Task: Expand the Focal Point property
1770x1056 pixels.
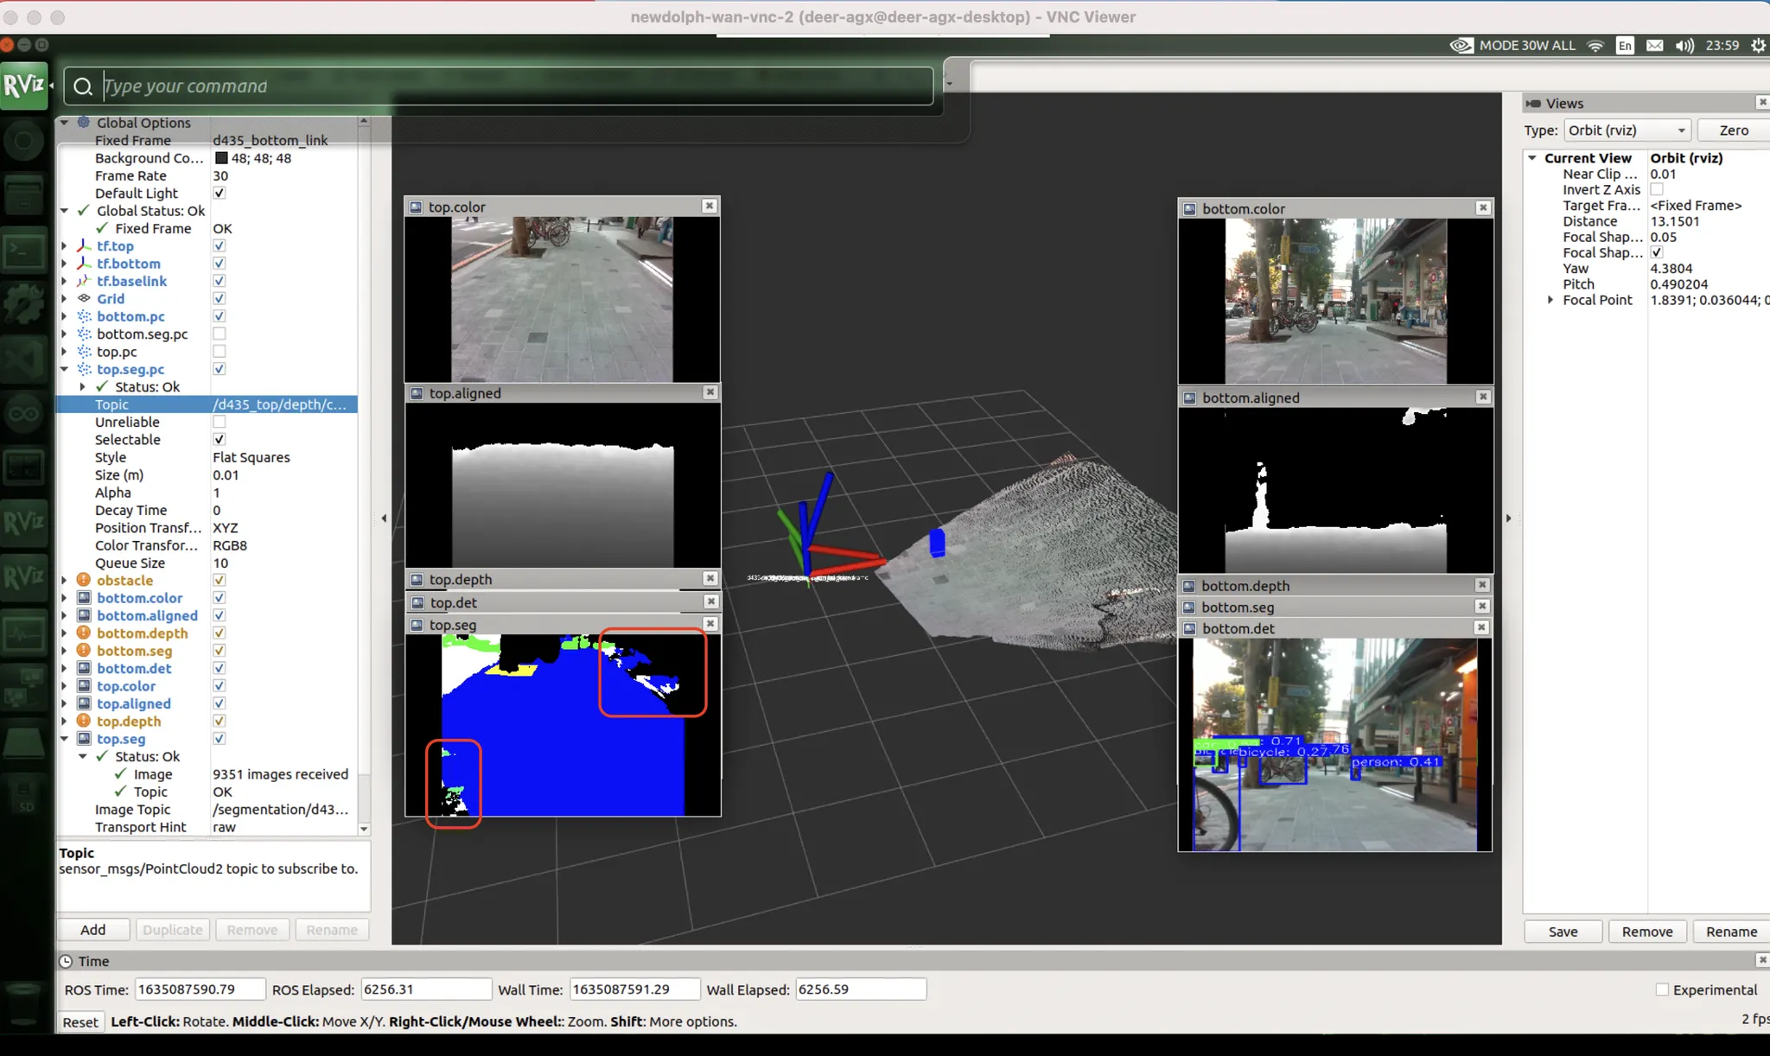Action: coord(1550,300)
